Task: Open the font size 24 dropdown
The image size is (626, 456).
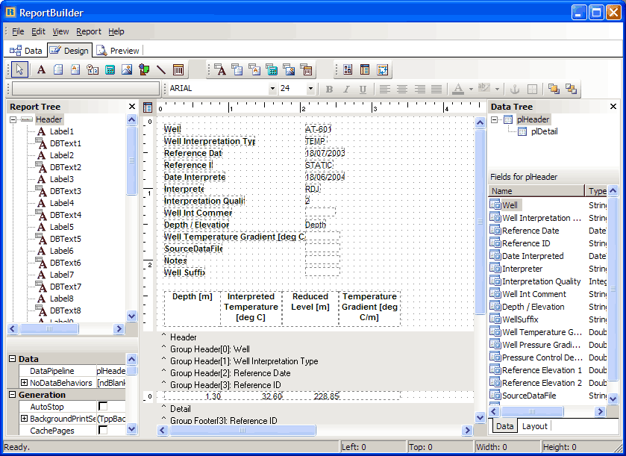Action: click(x=310, y=89)
